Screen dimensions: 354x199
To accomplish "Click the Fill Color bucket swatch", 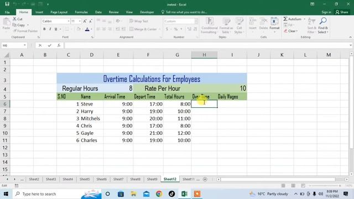I will [79, 29].
